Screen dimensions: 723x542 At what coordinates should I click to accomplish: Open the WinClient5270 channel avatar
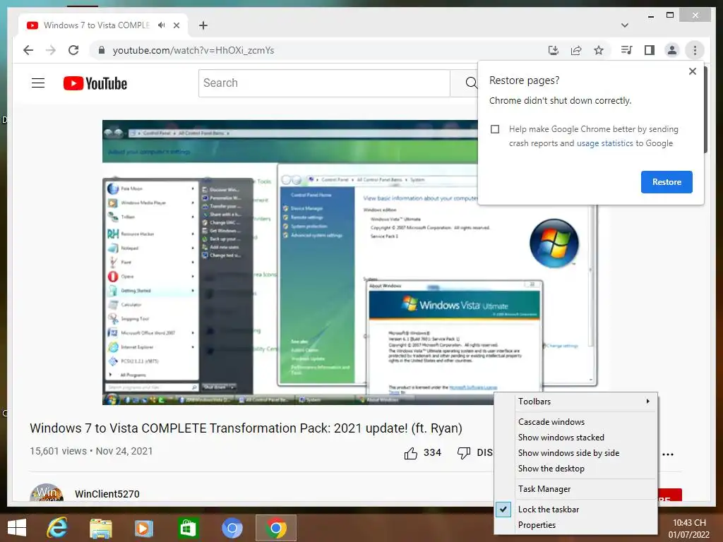[47, 493]
